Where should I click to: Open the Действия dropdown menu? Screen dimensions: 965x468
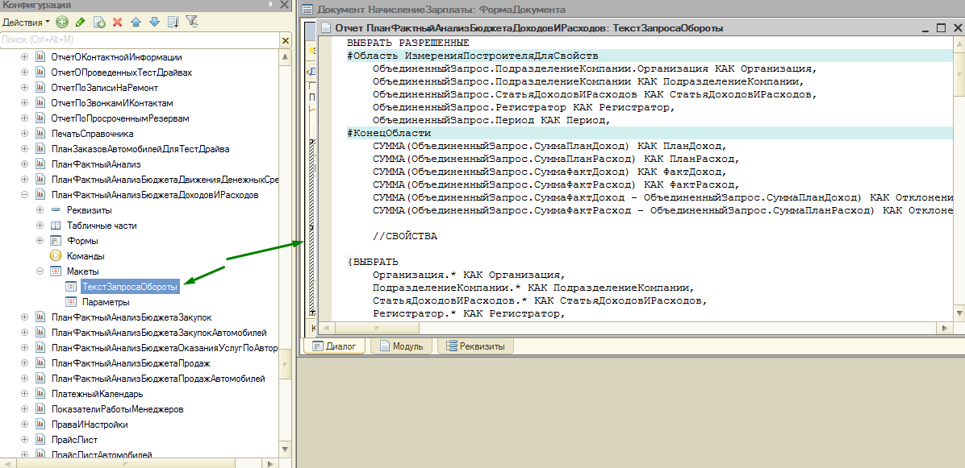coord(26,22)
